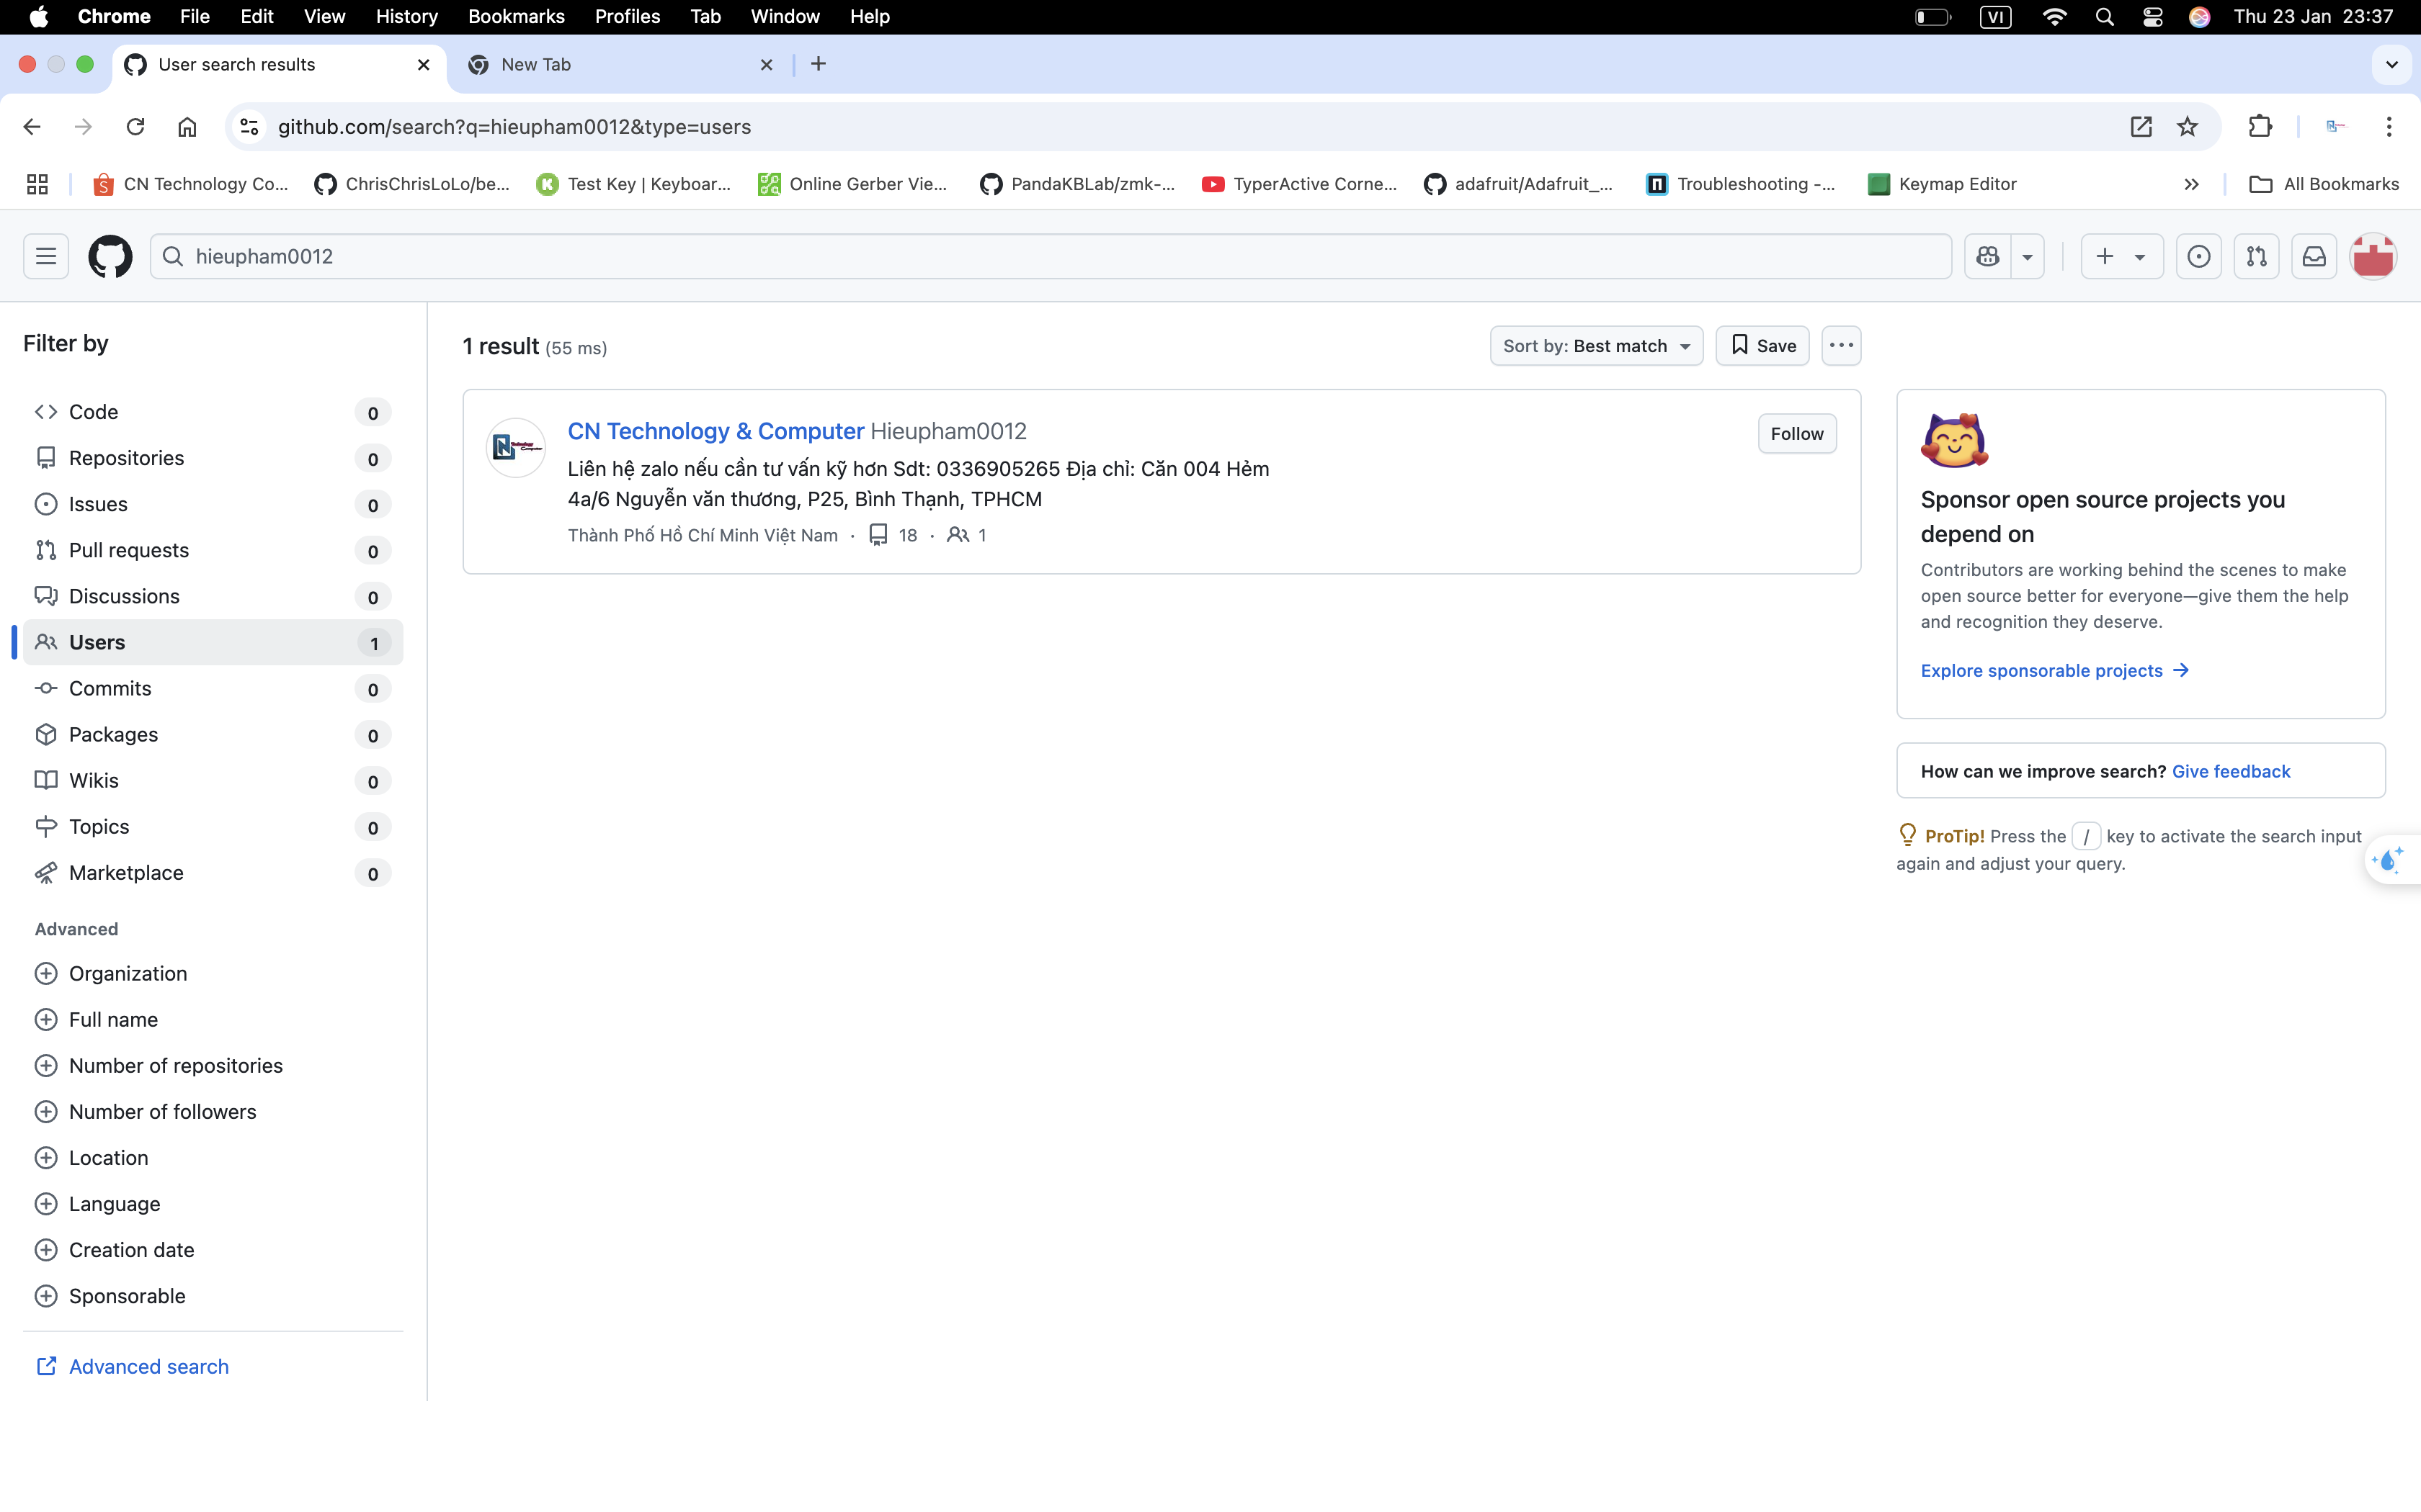
Task: Expand the Copilot dropdown arrow
Action: click(x=2028, y=256)
